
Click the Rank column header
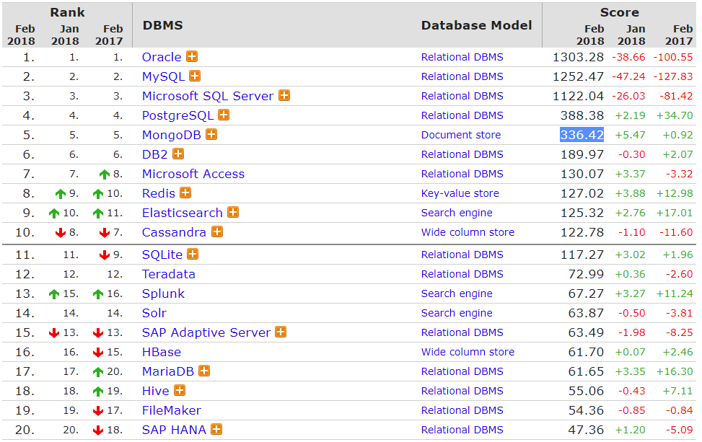67,12
